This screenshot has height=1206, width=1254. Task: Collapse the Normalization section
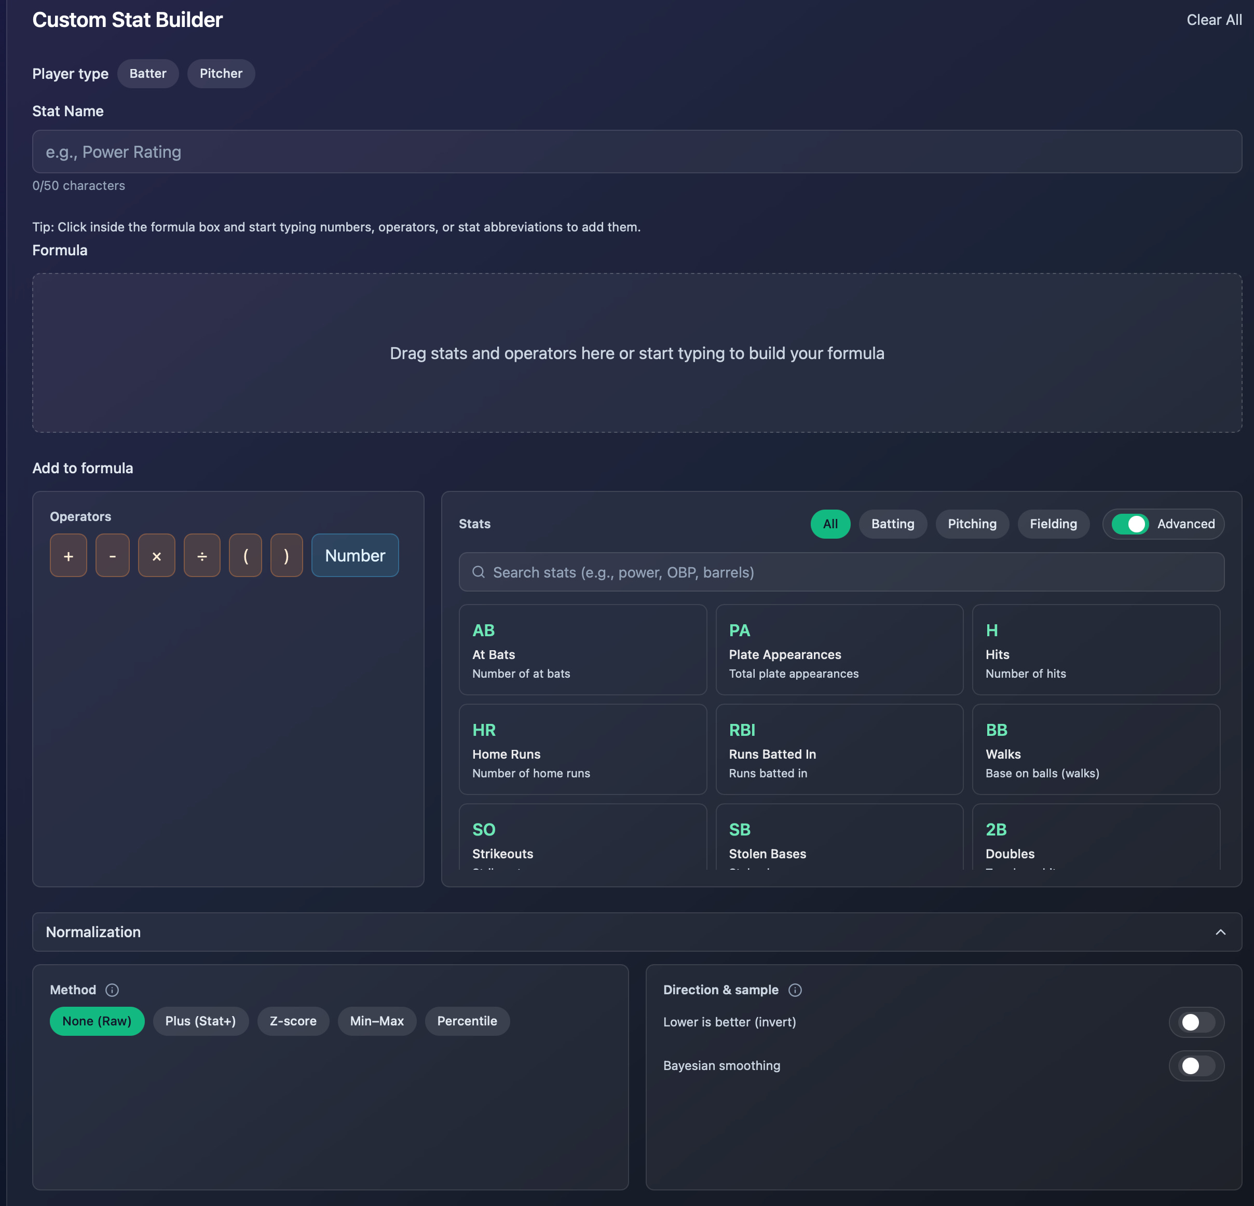pyautogui.click(x=1220, y=932)
